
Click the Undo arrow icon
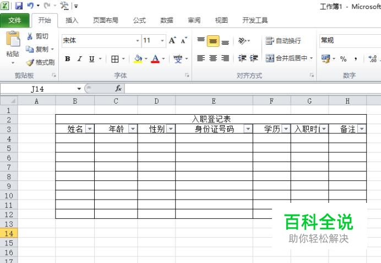tap(30, 6)
